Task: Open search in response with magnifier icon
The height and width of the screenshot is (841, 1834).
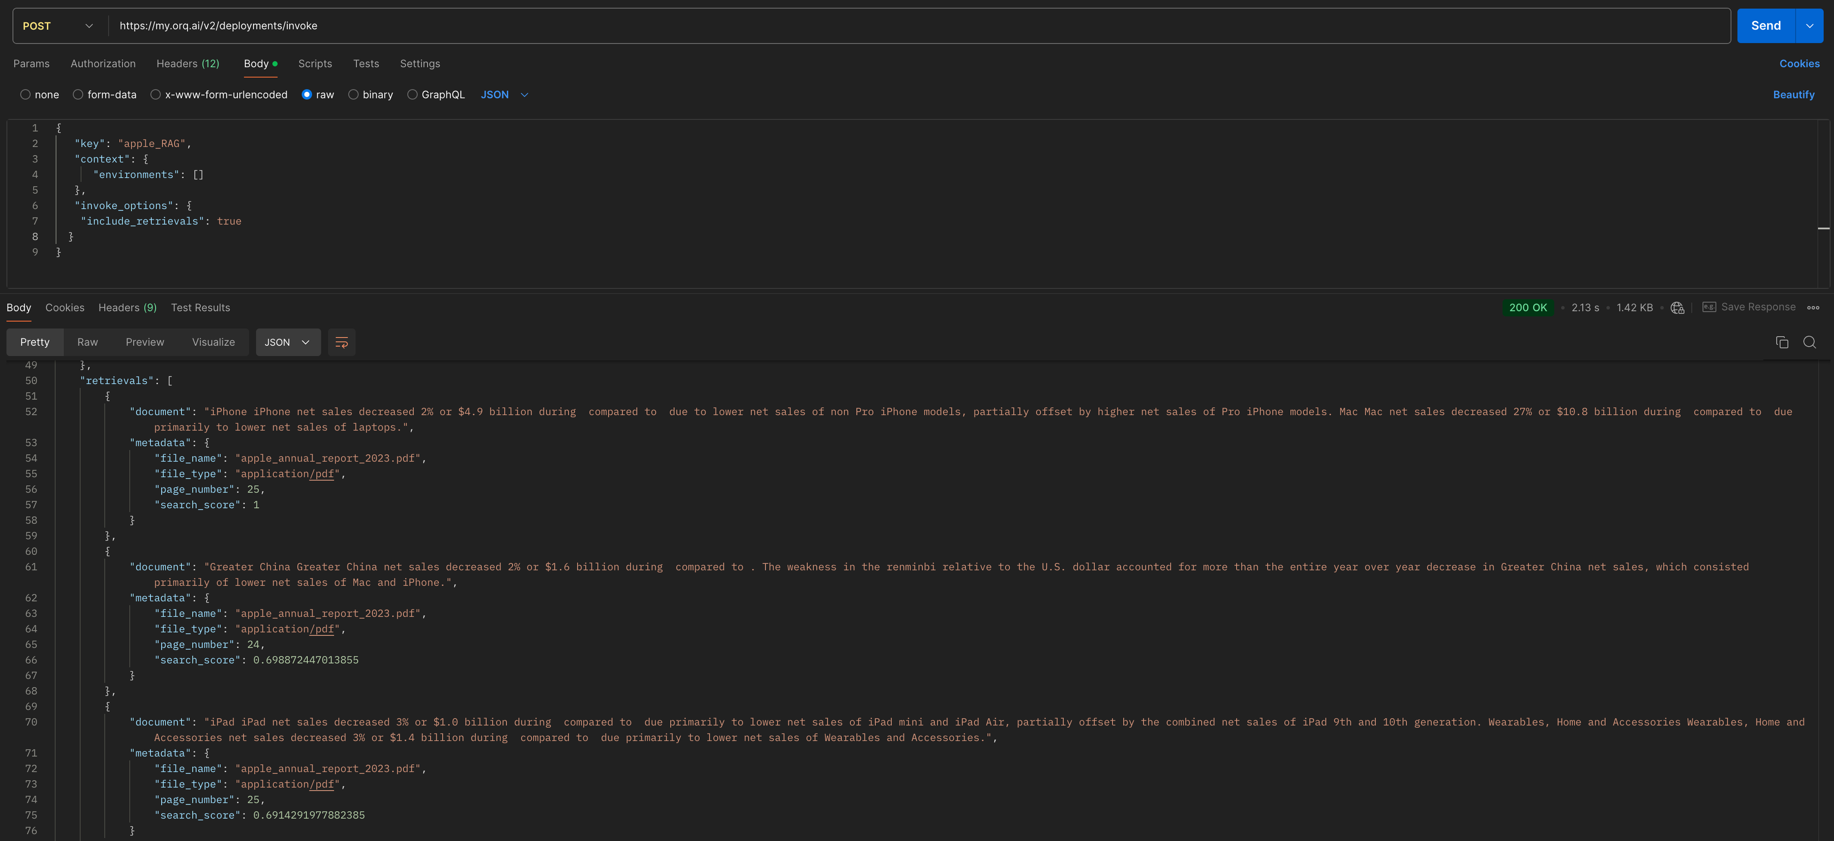Action: tap(1809, 343)
